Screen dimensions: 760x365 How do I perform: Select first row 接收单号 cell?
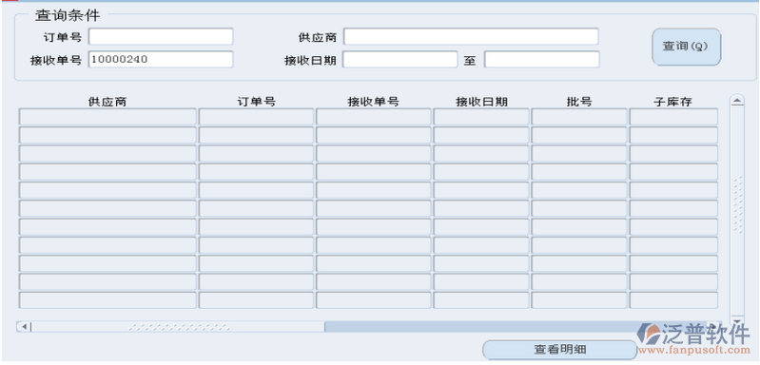(373, 117)
